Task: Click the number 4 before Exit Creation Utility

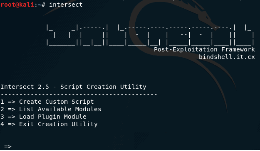Action: [2, 124]
